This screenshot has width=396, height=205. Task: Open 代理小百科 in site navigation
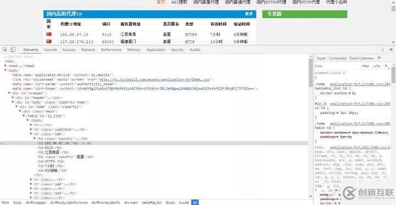[x=337, y=2]
